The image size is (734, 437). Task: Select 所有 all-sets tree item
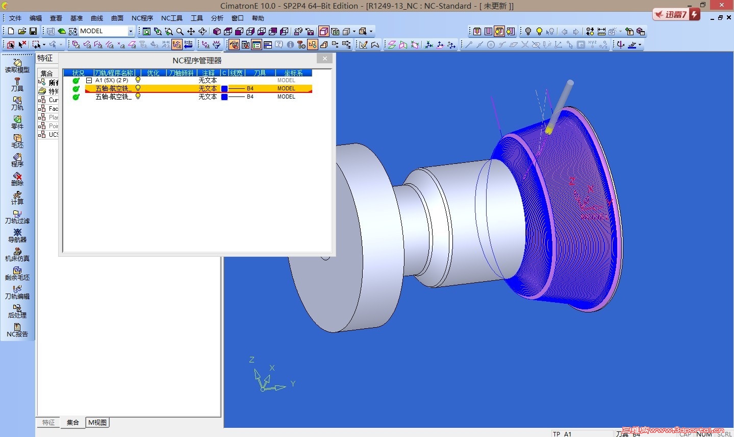click(49, 83)
